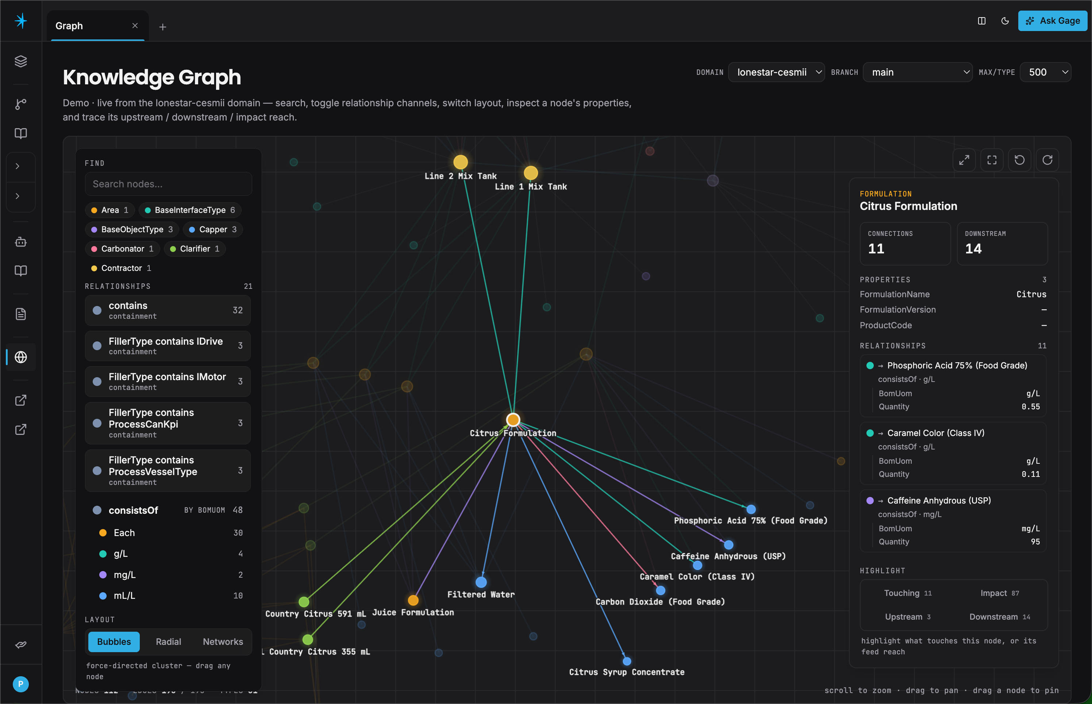Click the second external link sidebar icon
Image resolution: width=1092 pixels, height=704 pixels.
click(20, 429)
